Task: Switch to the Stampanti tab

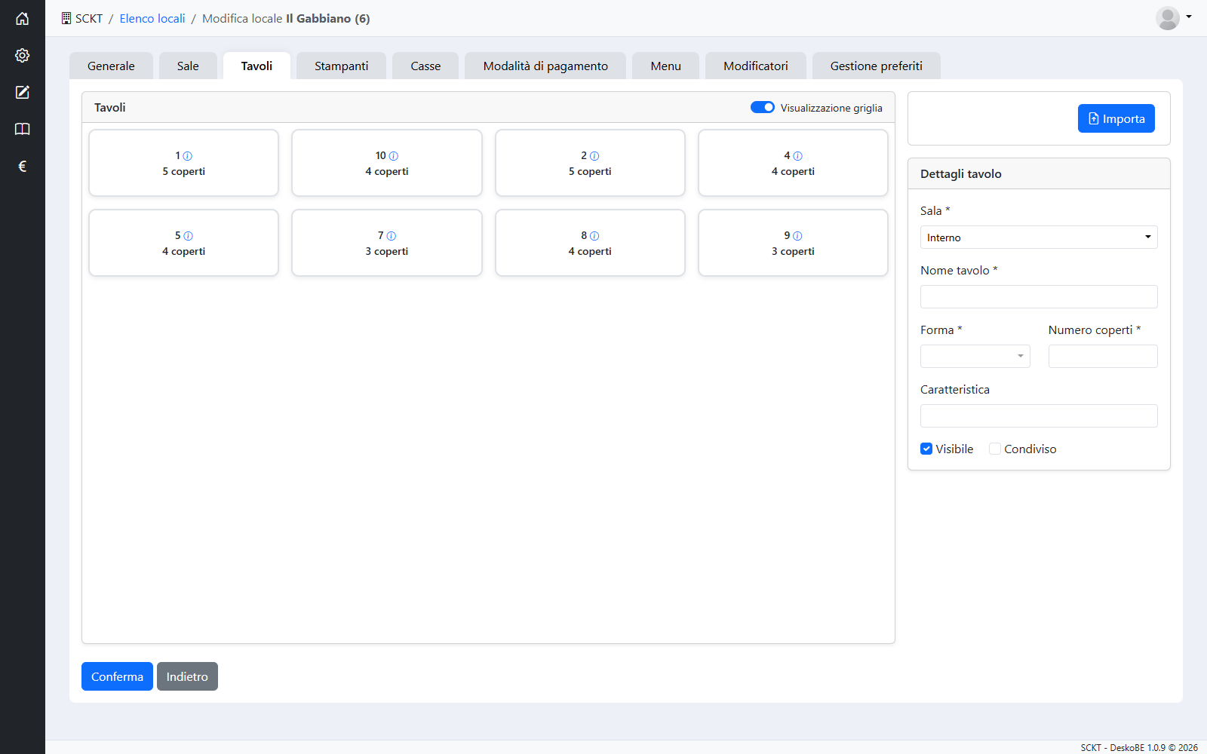Action: tap(341, 66)
